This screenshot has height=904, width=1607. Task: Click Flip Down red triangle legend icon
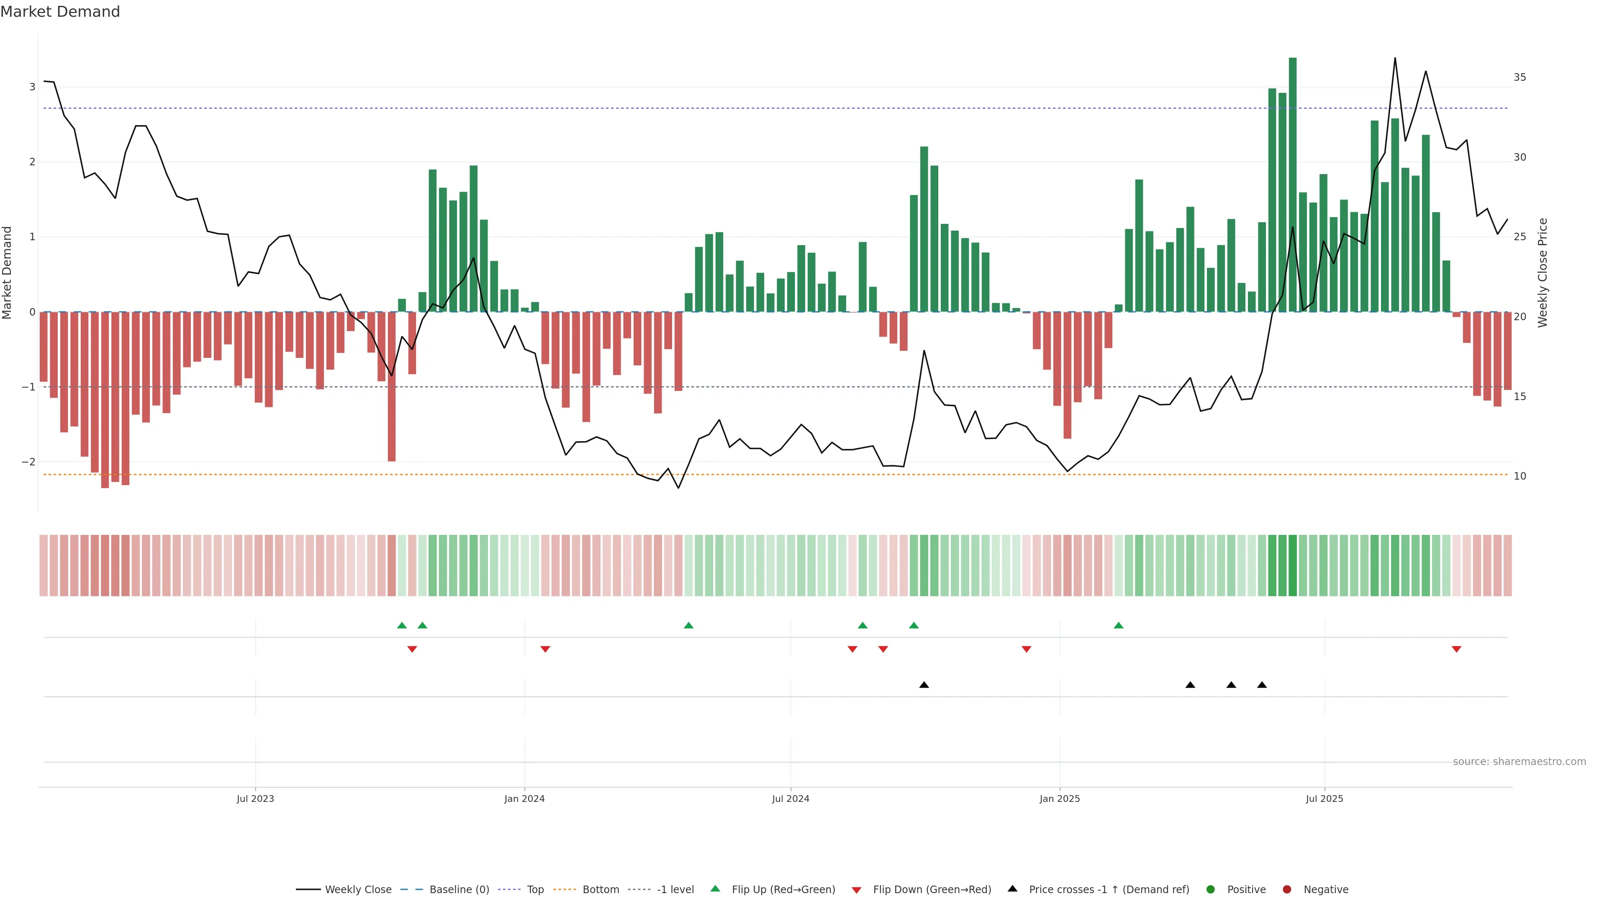[x=857, y=890]
